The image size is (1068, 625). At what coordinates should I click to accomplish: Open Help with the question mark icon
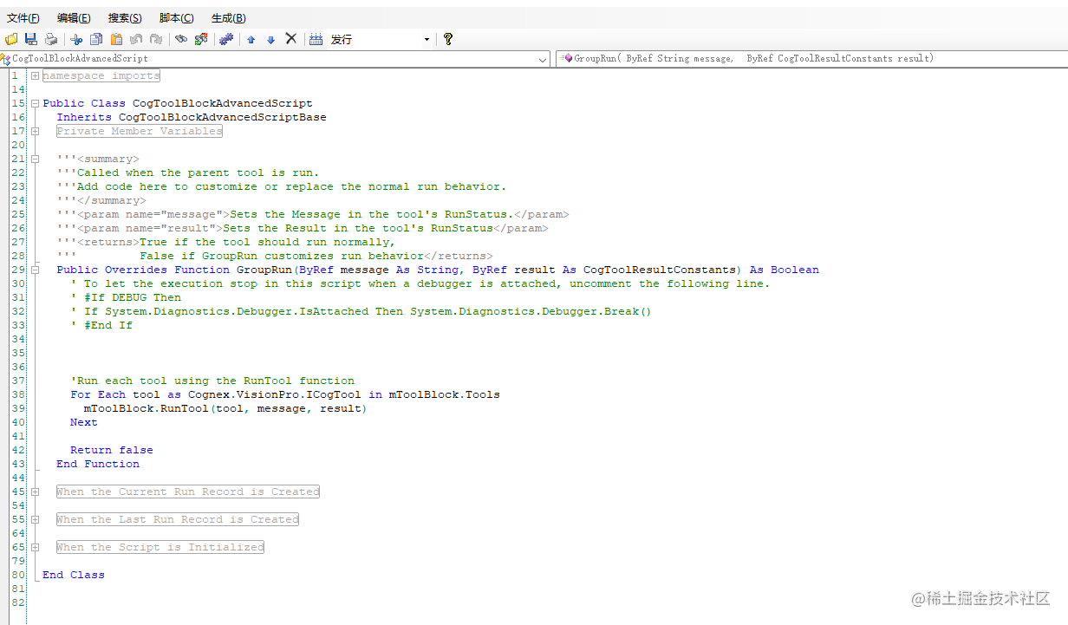[447, 38]
